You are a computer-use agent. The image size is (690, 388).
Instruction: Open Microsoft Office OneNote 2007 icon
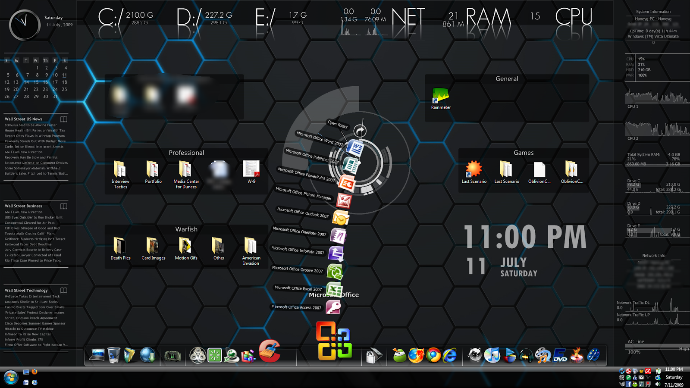(x=339, y=236)
